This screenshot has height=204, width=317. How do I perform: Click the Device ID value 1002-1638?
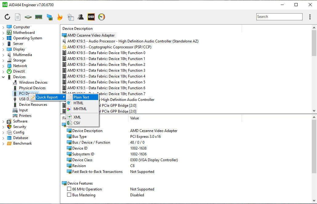click(x=138, y=148)
